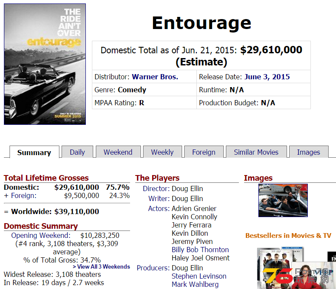336x289 pixels.
Task: Open Mark Wahlberg's page
Action: pos(195,285)
